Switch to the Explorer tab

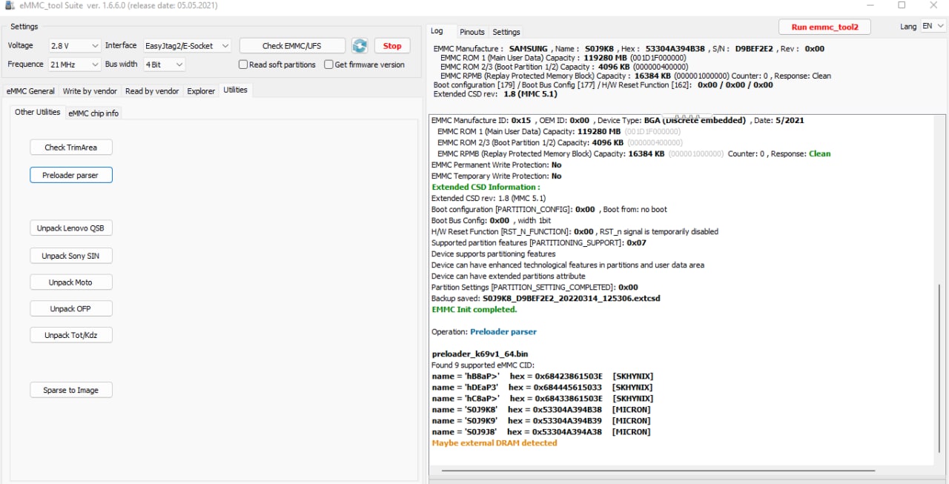(x=201, y=91)
